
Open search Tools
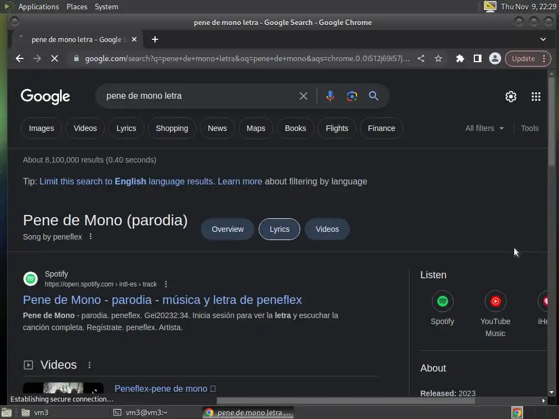tap(530, 128)
